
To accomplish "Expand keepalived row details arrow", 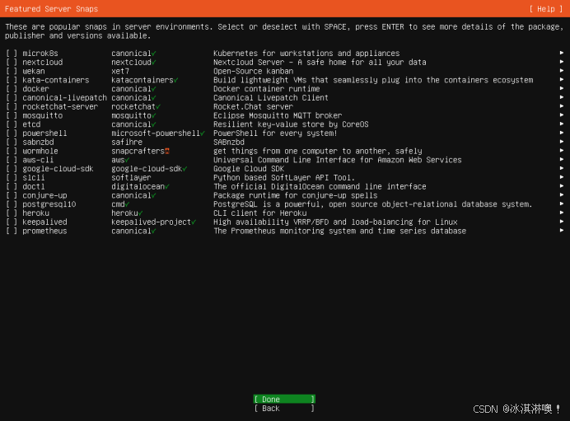I will [x=562, y=222].
